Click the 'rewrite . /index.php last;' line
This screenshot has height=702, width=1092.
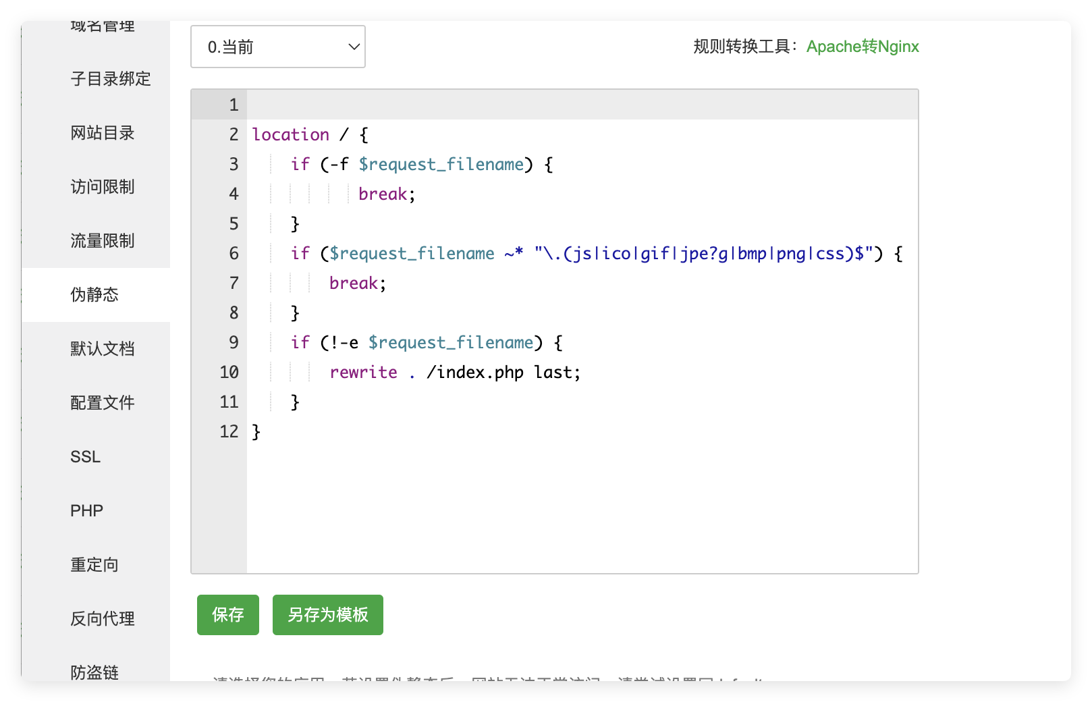tap(455, 372)
